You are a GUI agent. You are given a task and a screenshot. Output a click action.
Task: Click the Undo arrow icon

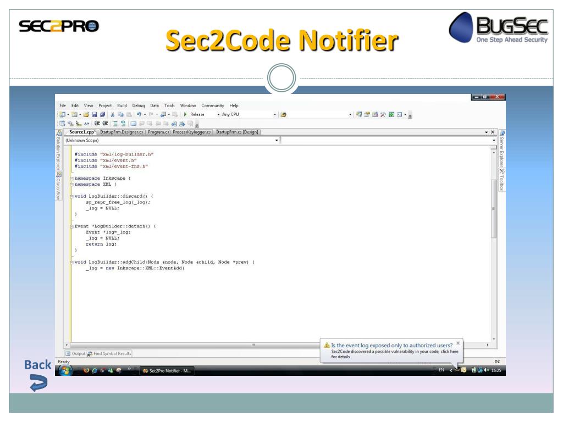139,114
